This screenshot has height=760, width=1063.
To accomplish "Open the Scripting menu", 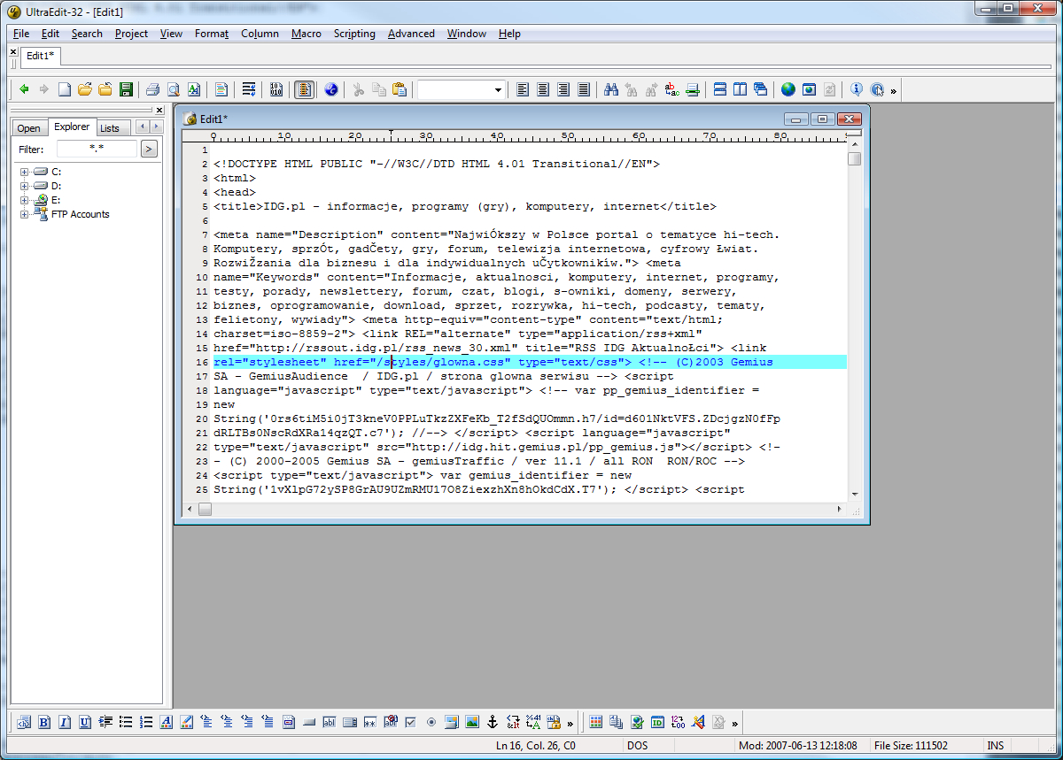I will [354, 34].
